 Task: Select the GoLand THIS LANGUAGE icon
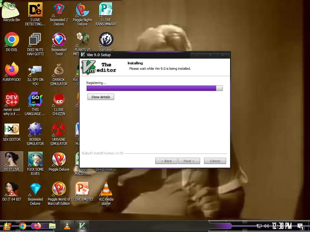point(35,104)
